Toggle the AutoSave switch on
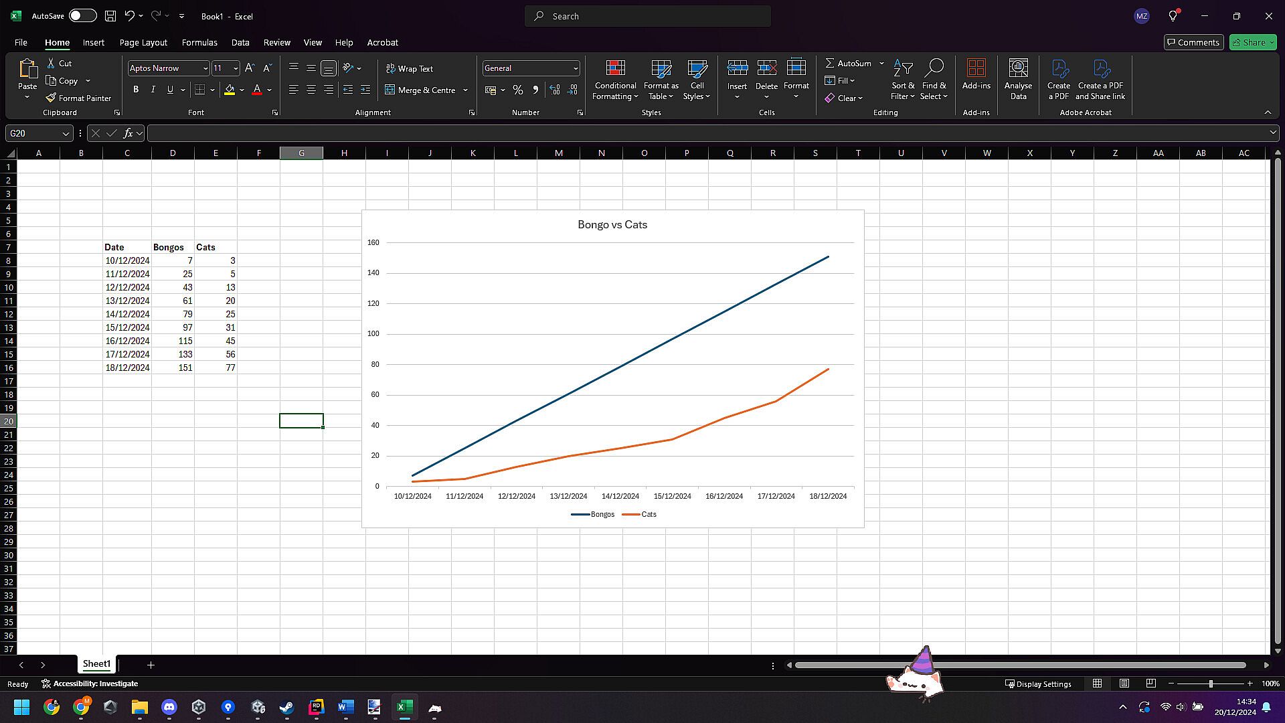Image resolution: width=1285 pixels, height=723 pixels. pyautogui.click(x=82, y=15)
